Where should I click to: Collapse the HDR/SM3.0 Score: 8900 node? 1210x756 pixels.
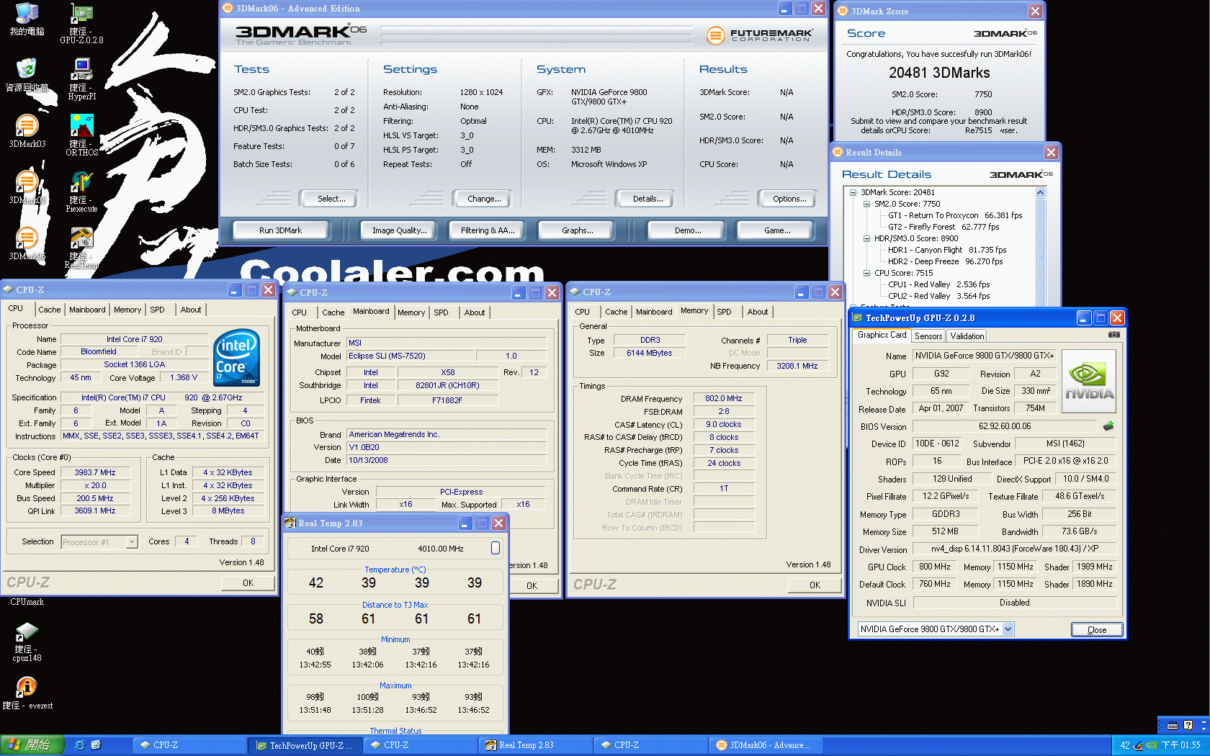click(x=867, y=238)
